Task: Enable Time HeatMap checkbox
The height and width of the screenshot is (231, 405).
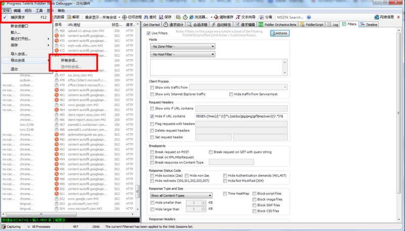Action: (x=225, y=194)
